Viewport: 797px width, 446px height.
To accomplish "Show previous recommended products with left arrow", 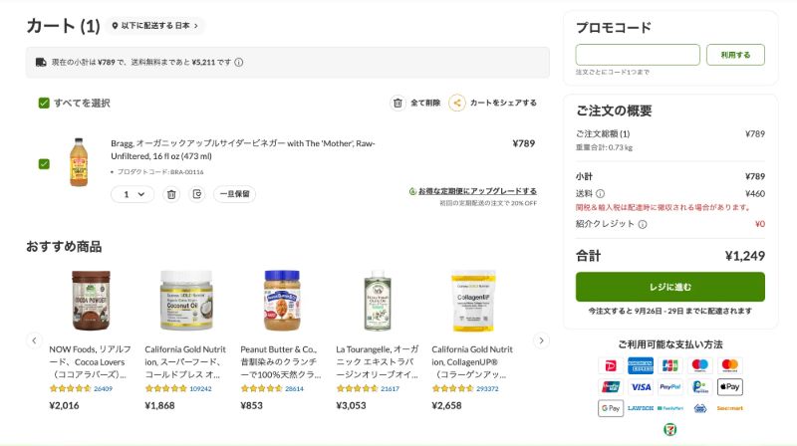I will coord(34,340).
